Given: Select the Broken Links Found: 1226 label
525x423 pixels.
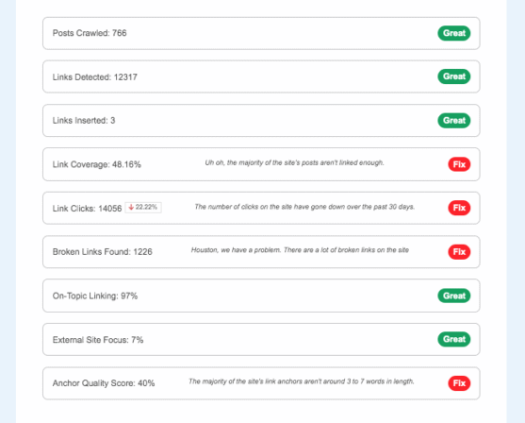Looking at the screenshot, I should point(102,252).
